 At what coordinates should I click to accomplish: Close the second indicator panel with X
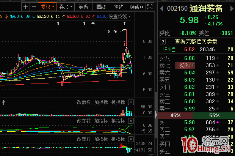(x=131, y=121)
